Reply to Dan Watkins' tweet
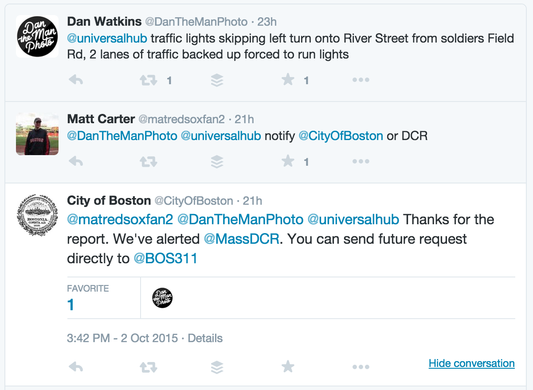 pos(76,80)
